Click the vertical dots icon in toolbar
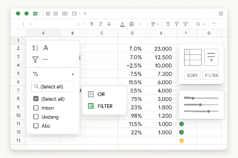This screenshot has width=238, height=158. point(23,24)
